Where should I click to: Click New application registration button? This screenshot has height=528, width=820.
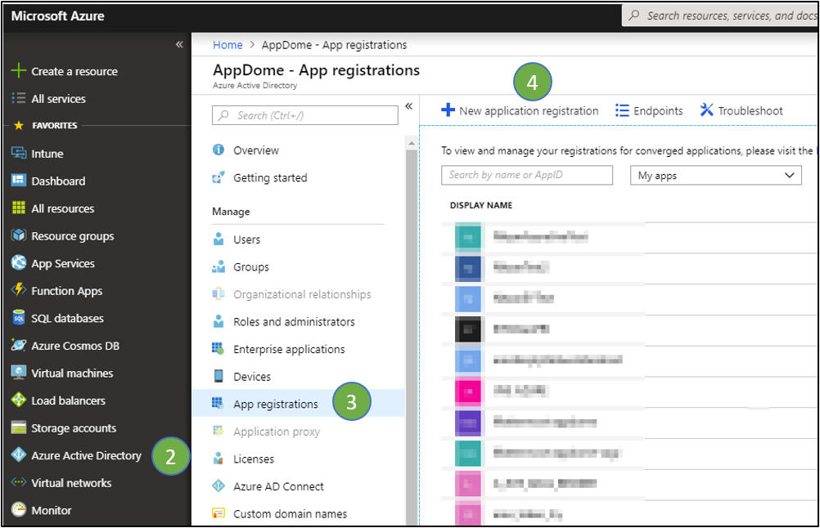pos(520,110)
